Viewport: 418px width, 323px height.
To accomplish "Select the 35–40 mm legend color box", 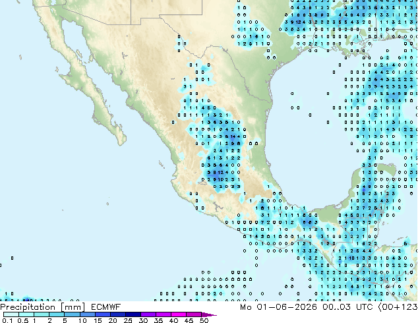I will point(164,314).
